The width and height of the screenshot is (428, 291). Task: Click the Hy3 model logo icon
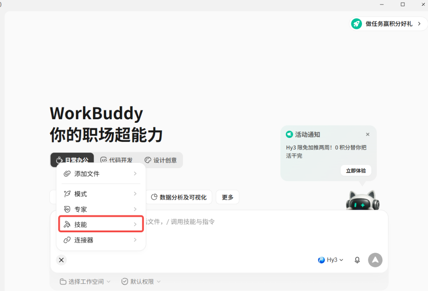tap(321, 260)
